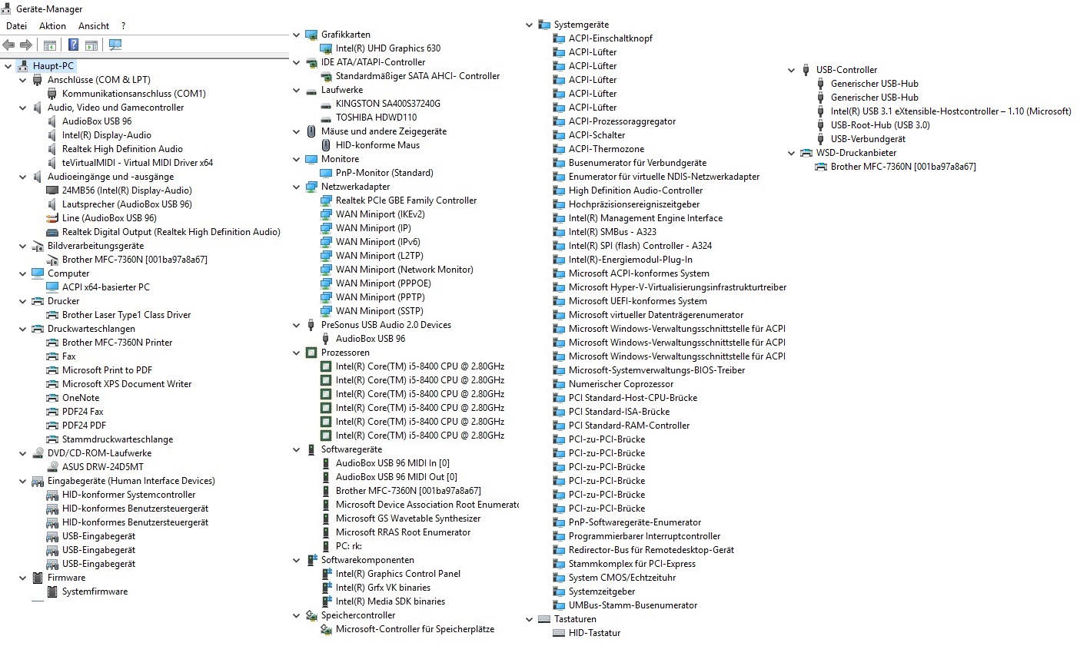Click the HID-konforme Maus icon
The image size is (1080, 656).
tap(326, 145)
